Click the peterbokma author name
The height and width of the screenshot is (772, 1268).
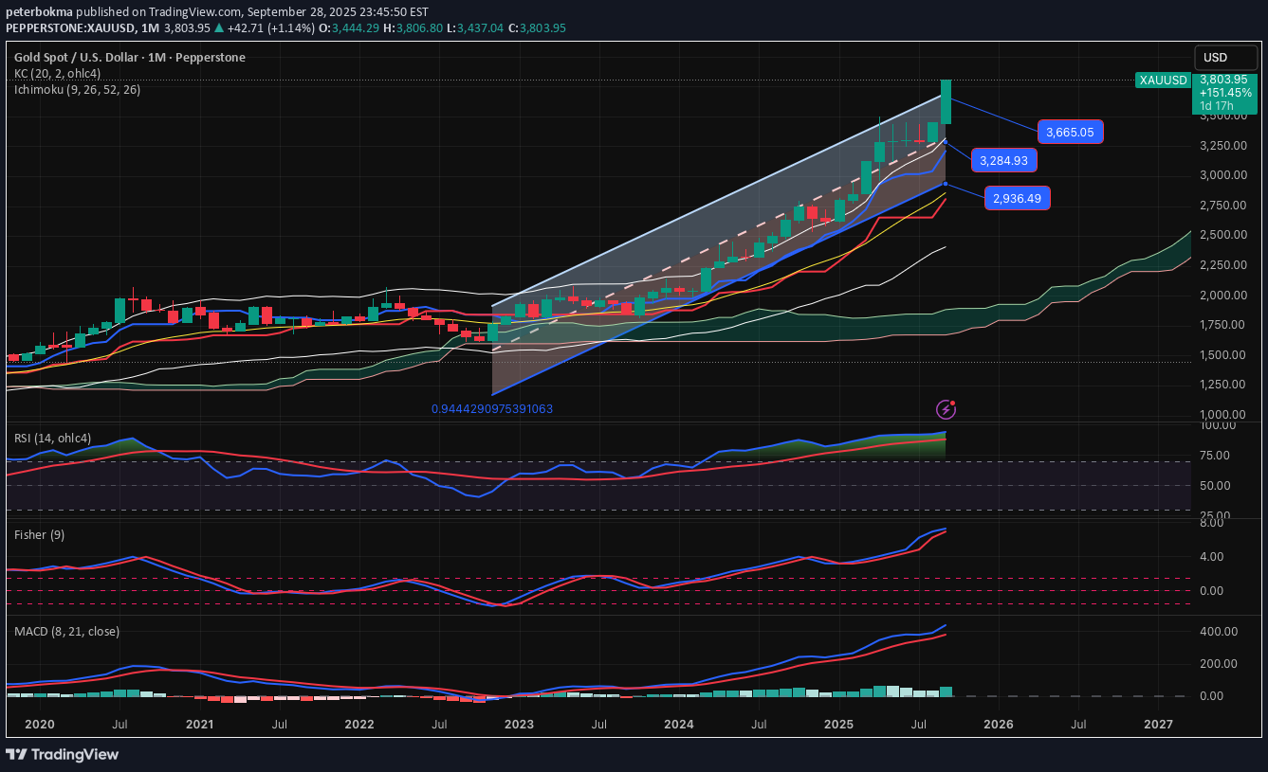pyautogui.click(x=38, y=12)
